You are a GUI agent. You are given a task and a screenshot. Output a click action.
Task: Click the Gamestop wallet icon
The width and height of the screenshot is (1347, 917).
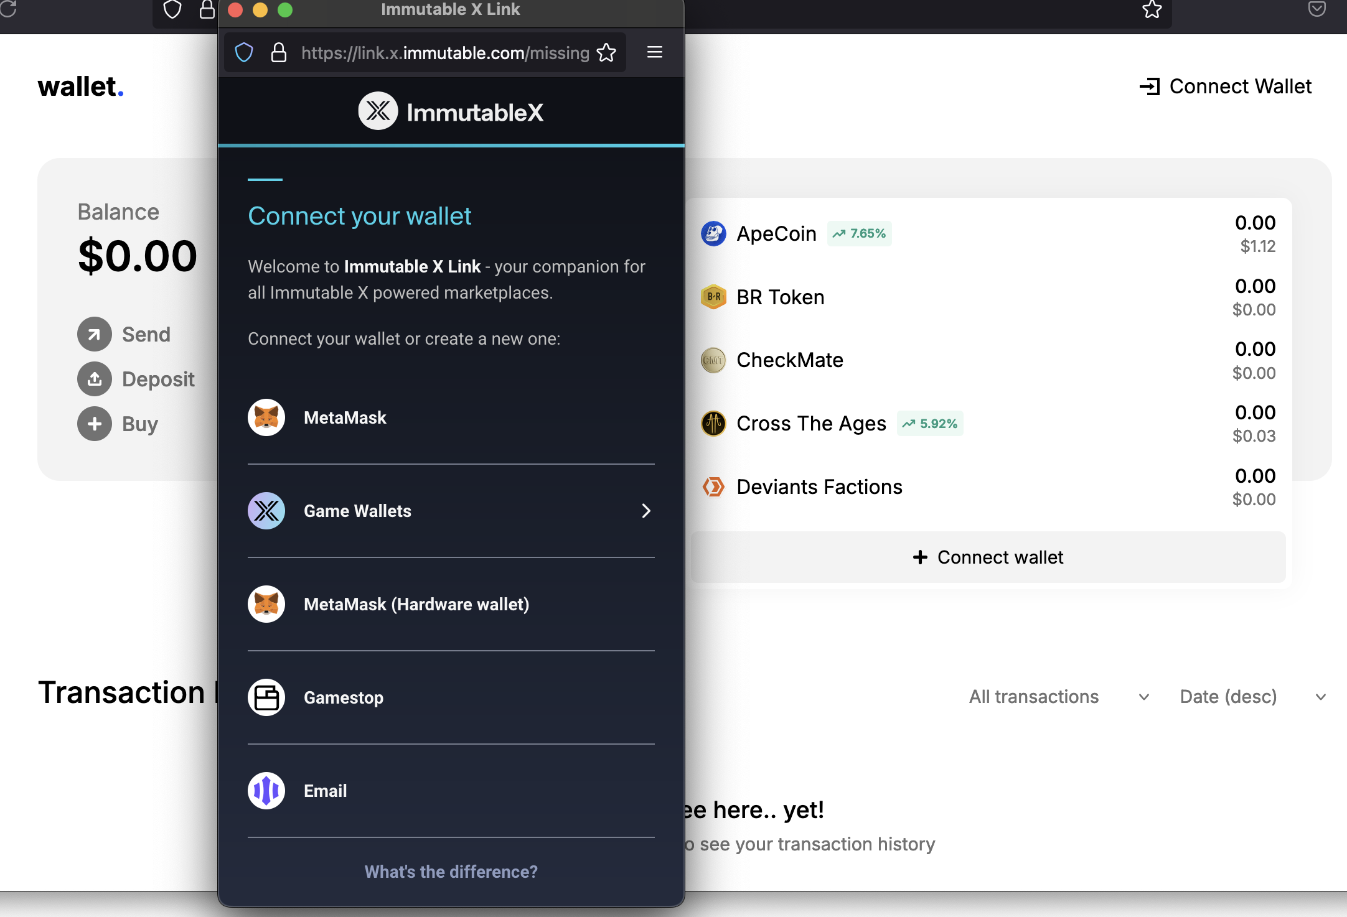coord(265,697)
